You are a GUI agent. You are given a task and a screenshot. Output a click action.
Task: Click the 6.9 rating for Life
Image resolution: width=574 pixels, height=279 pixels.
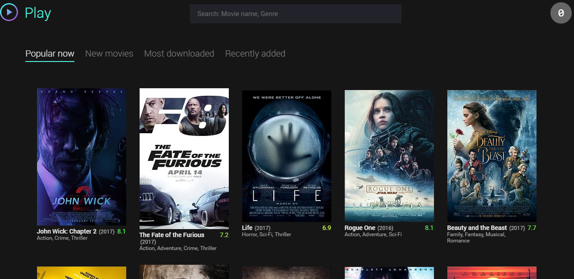[x=326, y=228]
